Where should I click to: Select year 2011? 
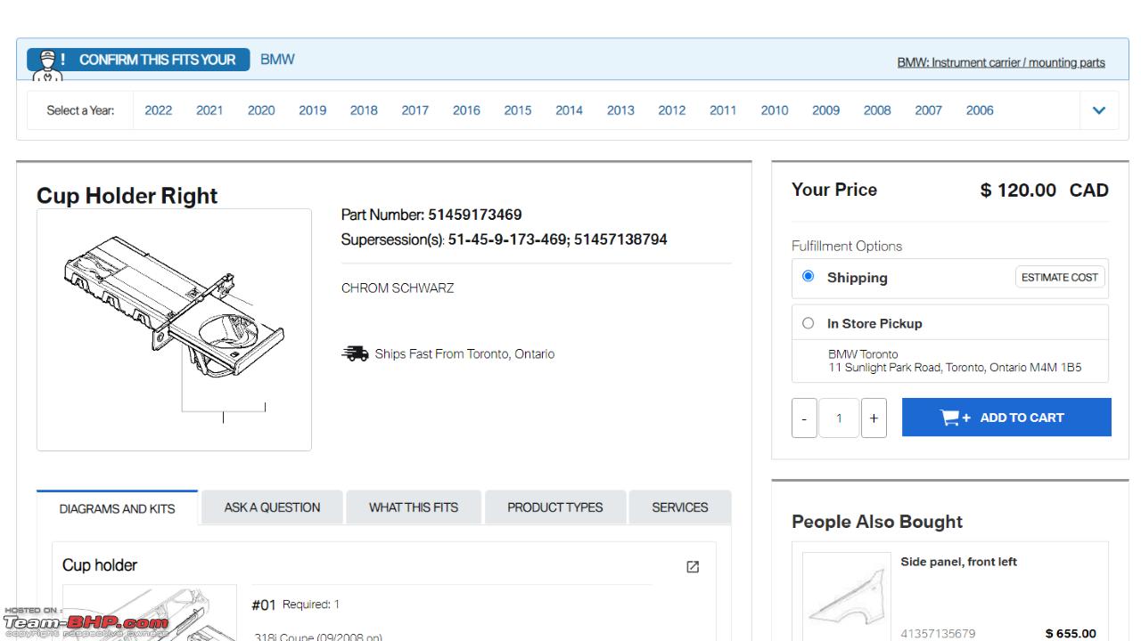pos(723,110)
